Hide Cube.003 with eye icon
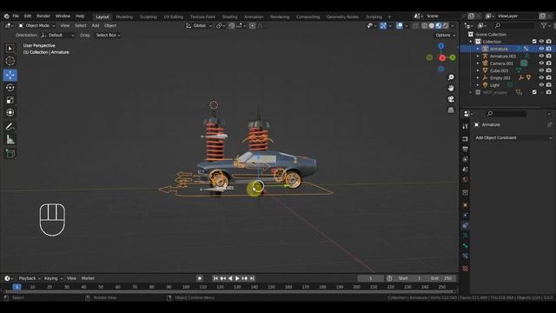556x313 pixels. pyautogui.click(x=541, y=70)
